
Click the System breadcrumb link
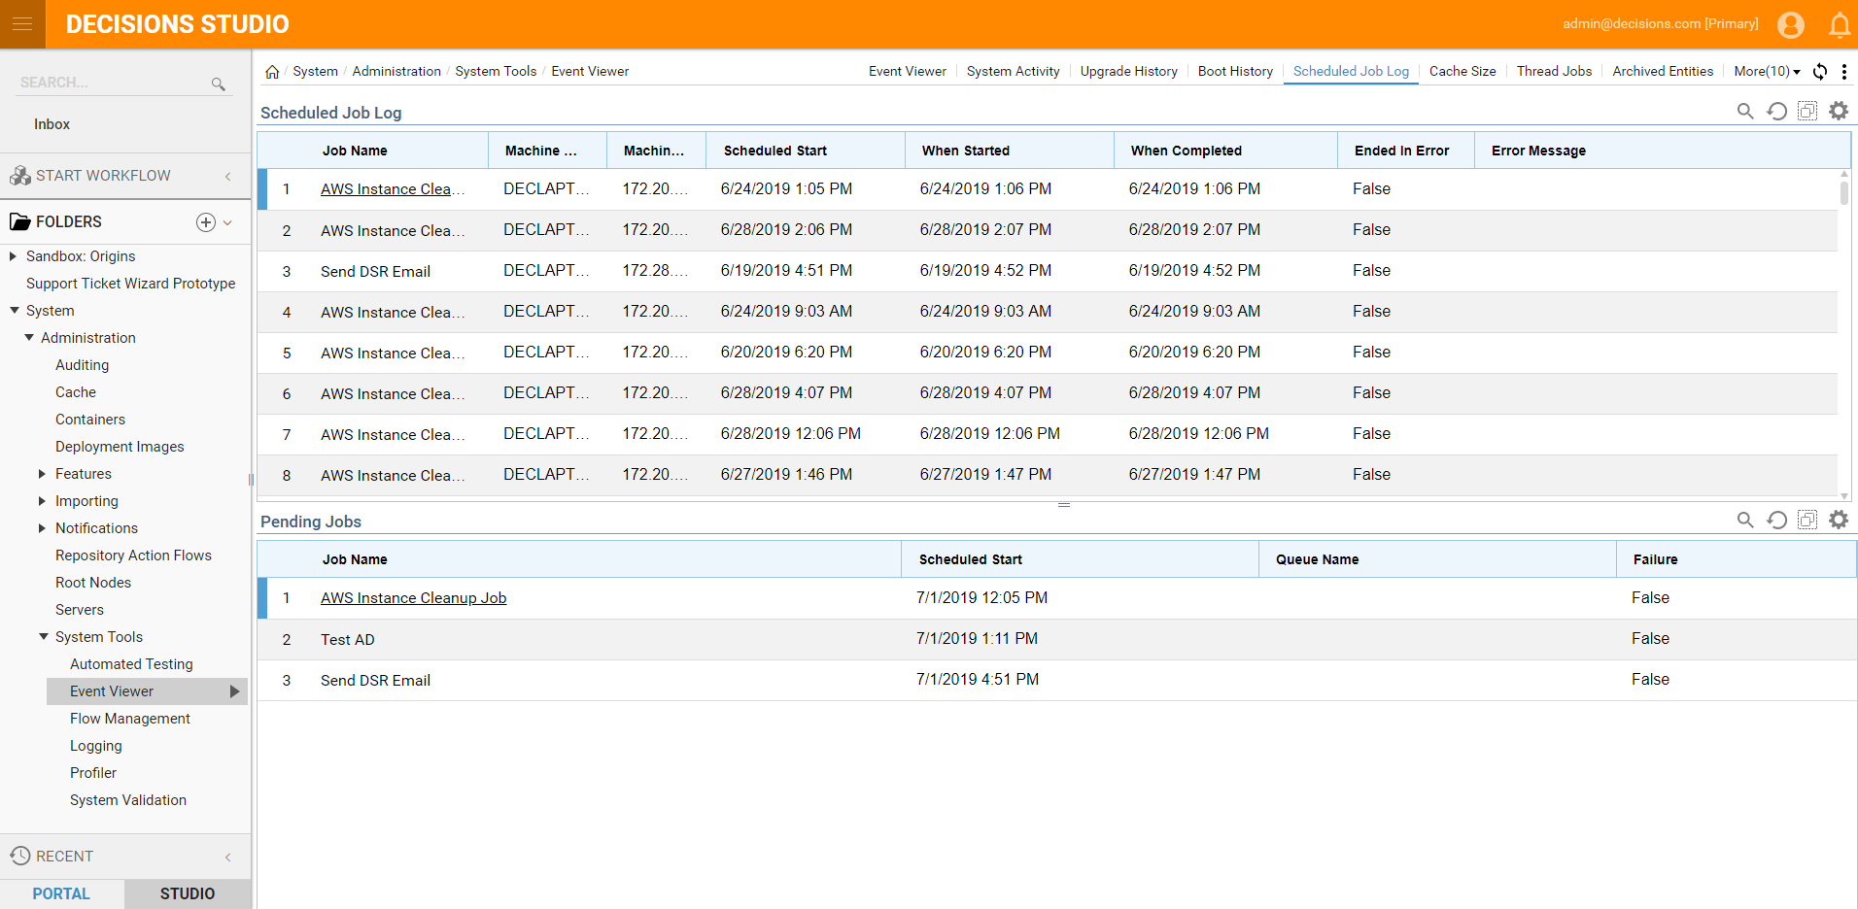pyautogui.click(x=315, y=71)
